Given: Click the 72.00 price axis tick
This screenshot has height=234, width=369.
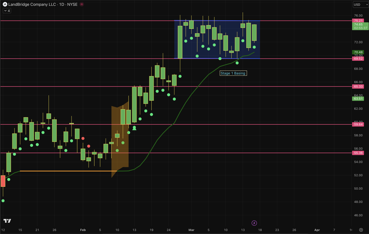Looking at the screenshot, I should point(358,42).
